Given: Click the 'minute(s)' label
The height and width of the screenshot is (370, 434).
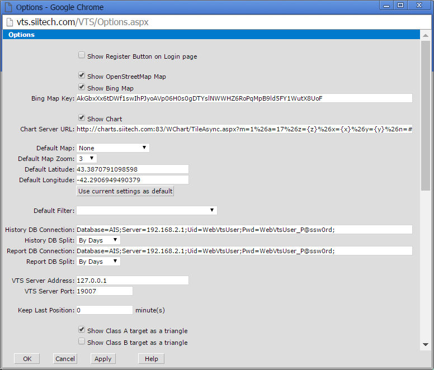Looking at the screenshot, I should [x=150, y=310].
